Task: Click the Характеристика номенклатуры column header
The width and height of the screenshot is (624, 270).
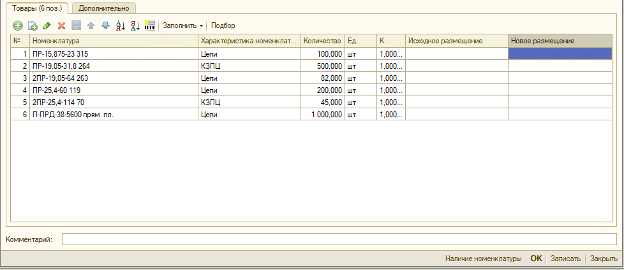Action: (249, 41)
